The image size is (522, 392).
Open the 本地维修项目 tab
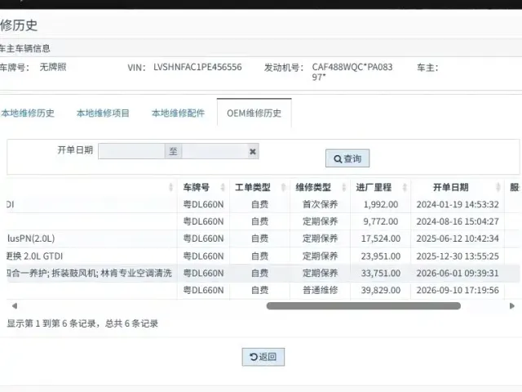click(103, 113)
